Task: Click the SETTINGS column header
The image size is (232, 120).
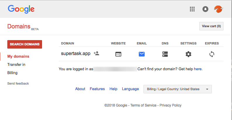Action: tap(188, 43)
